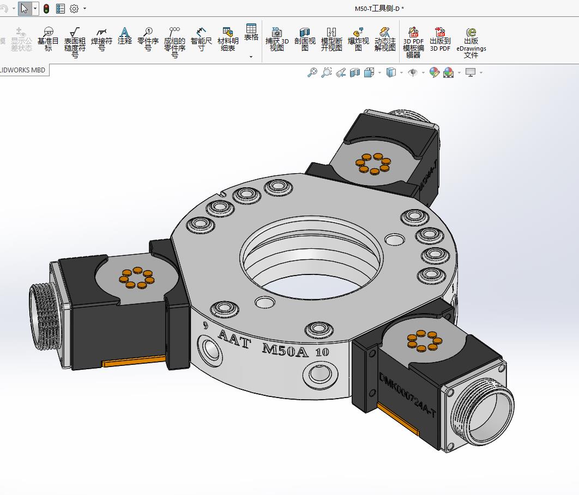
Task: Open the Options gear icon
Action: tap(74, 9)
